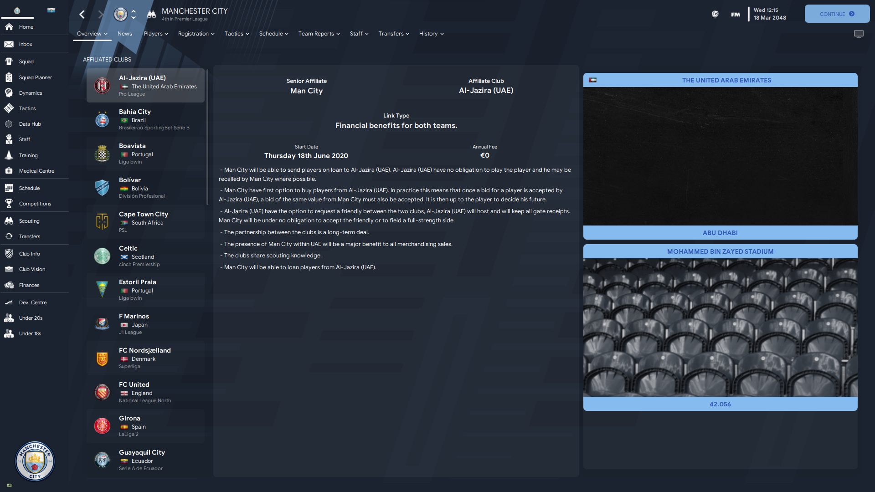The width and height of the screenshot is (875, 492).
Task: Click the FM logo icon
Action: point(736,15)
